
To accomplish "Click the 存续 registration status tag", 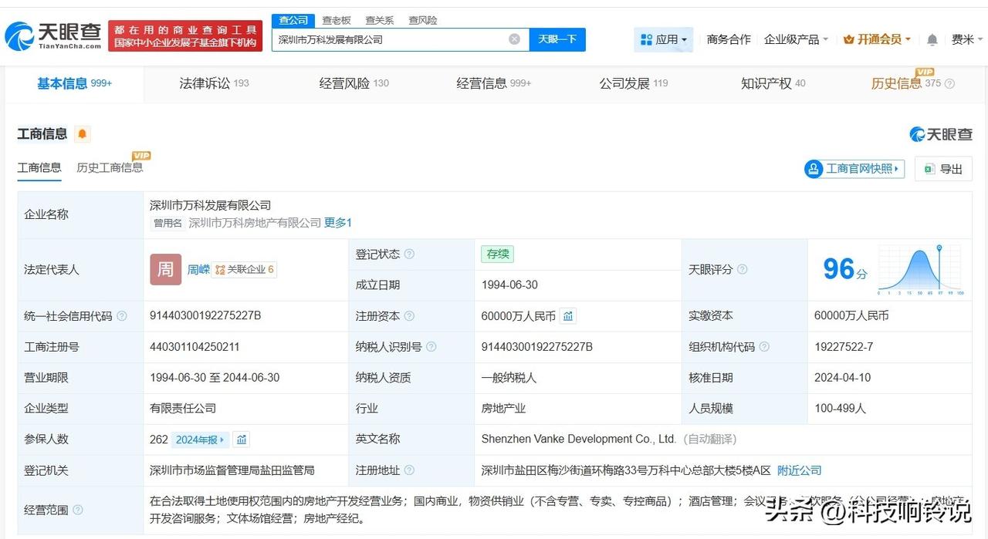I will [497, 254].
